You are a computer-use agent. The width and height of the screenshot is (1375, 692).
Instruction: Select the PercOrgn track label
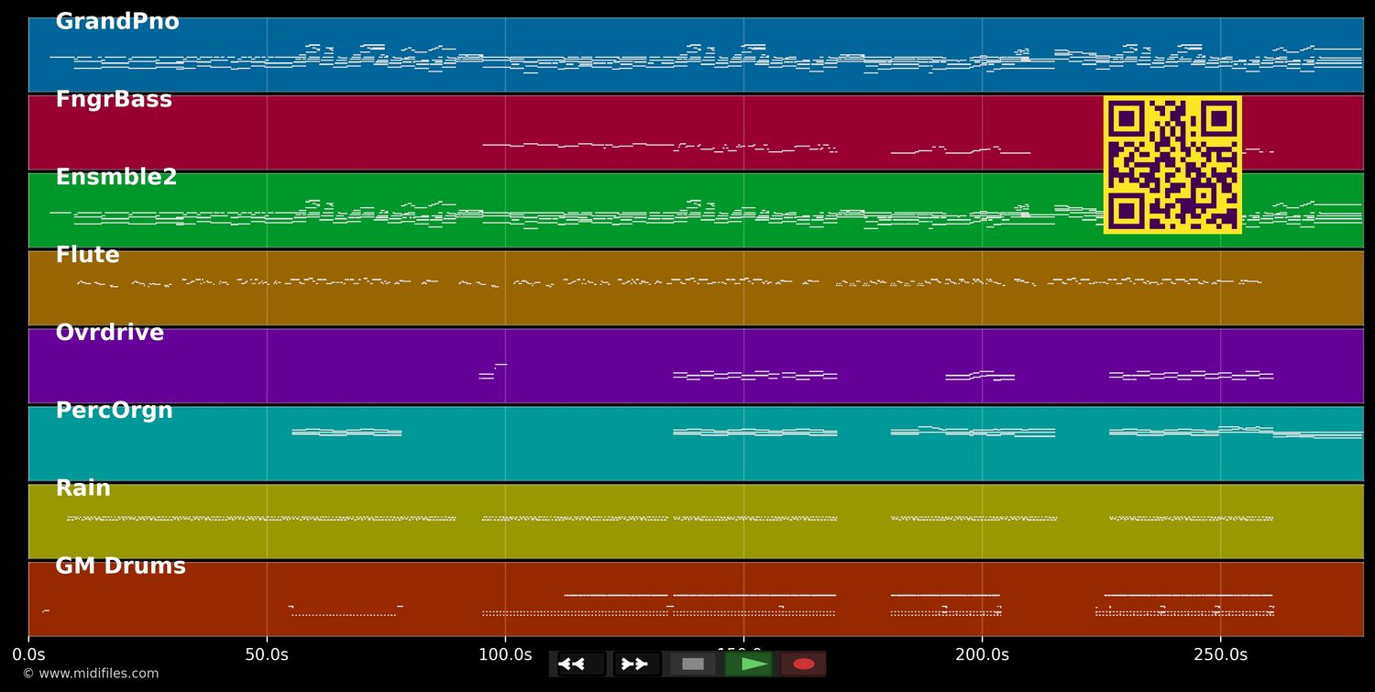[x=114, y=411]
